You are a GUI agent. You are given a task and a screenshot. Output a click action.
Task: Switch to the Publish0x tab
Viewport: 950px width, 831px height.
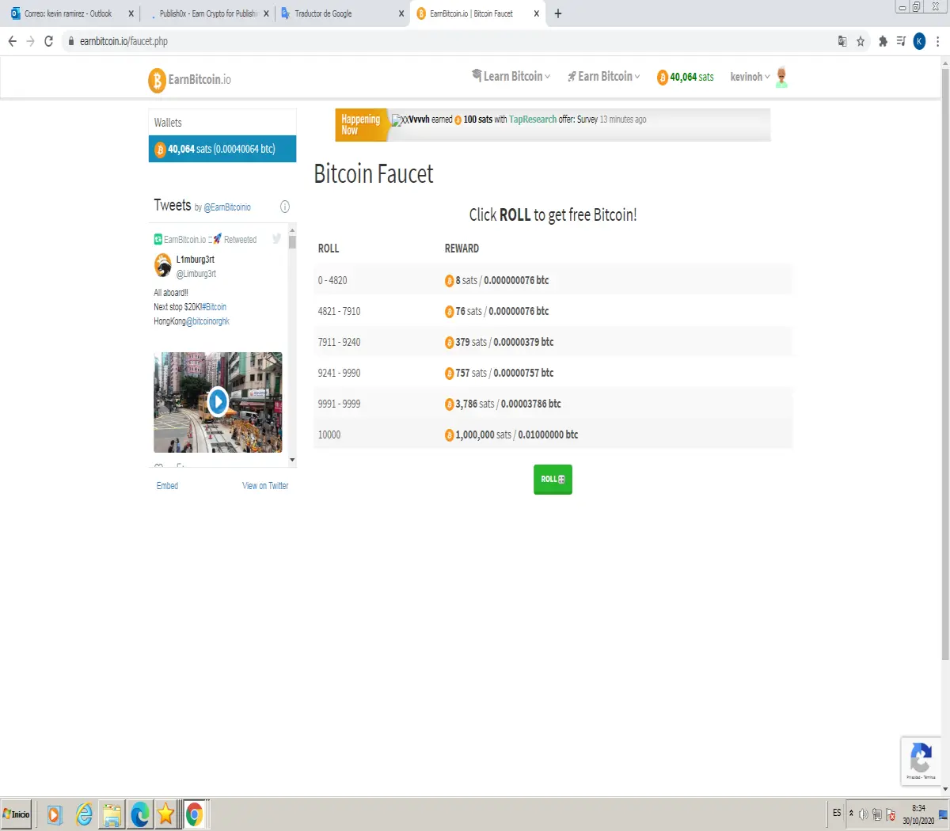point(207,13)
